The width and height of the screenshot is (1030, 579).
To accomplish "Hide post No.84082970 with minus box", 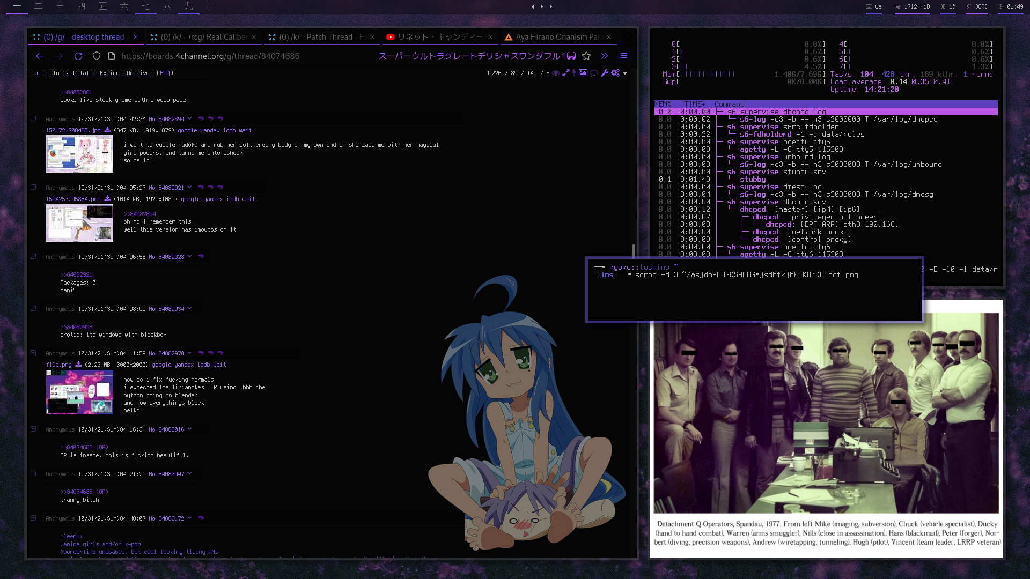I will 33,353.
